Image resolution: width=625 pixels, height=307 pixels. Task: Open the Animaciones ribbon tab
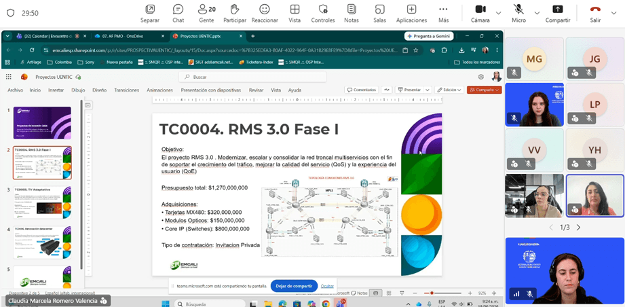click(x=159, y=90)
